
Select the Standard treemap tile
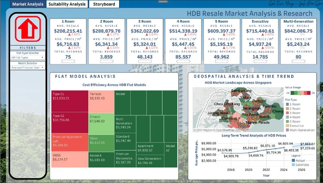click(125, 142)
